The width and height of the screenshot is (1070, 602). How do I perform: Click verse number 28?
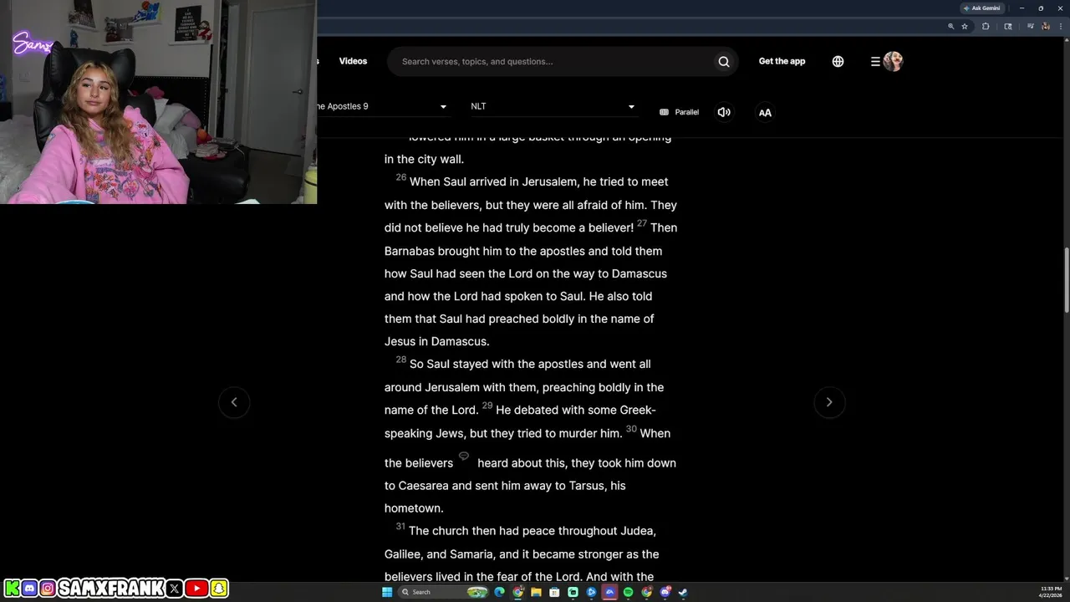coord(401,360)
